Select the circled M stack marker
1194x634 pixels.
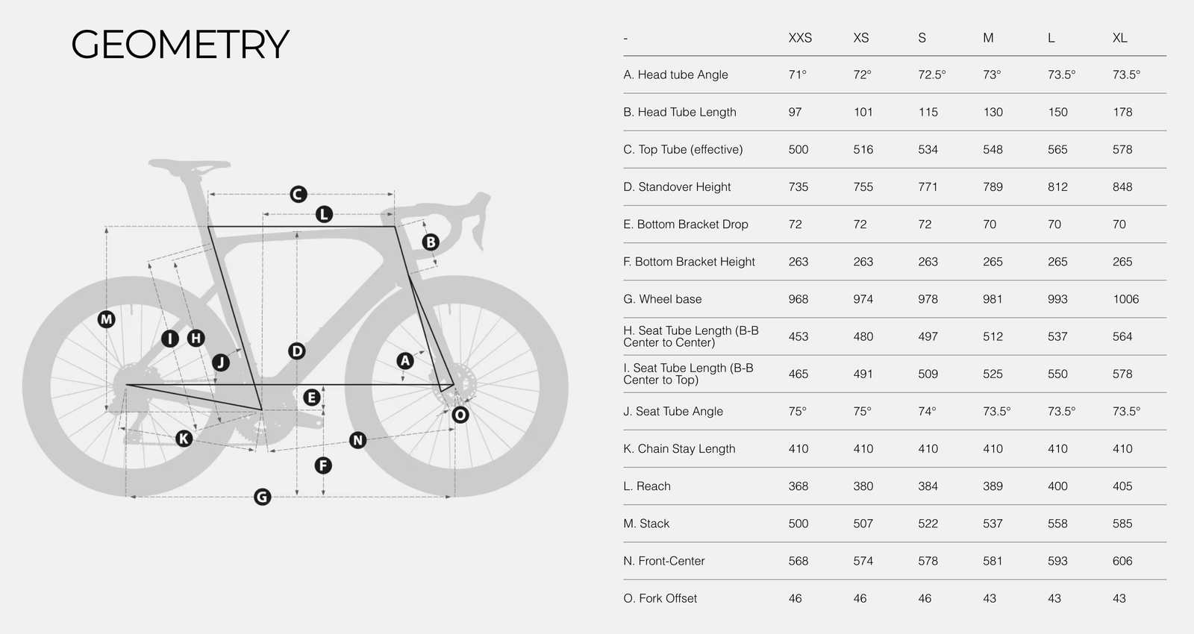pyautogui.click(x=107, y=319)
